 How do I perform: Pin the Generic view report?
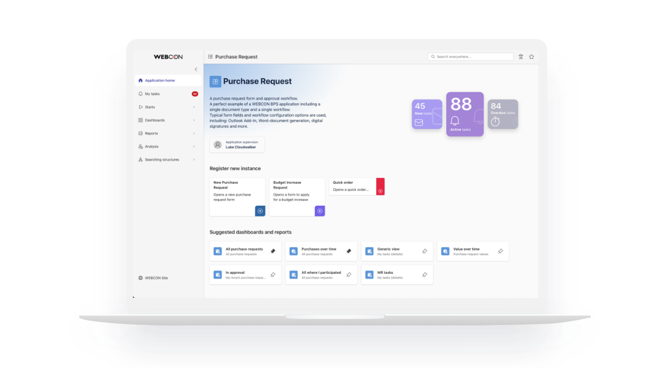point(424,251)
